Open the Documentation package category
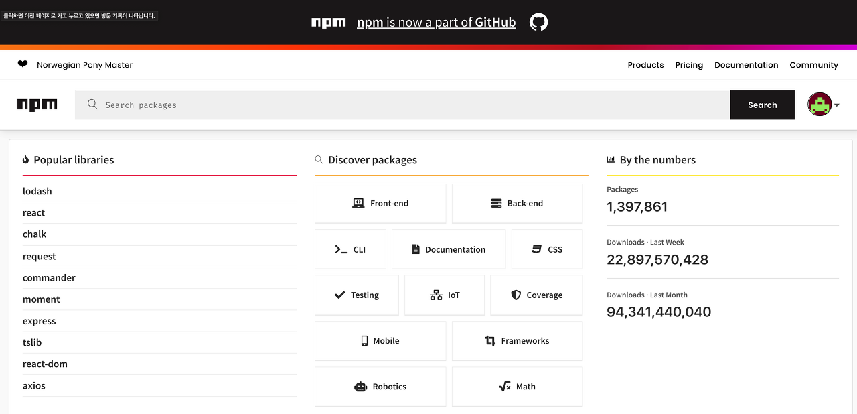The width and height of the screenshot is (857, 414). coord(449,249)
